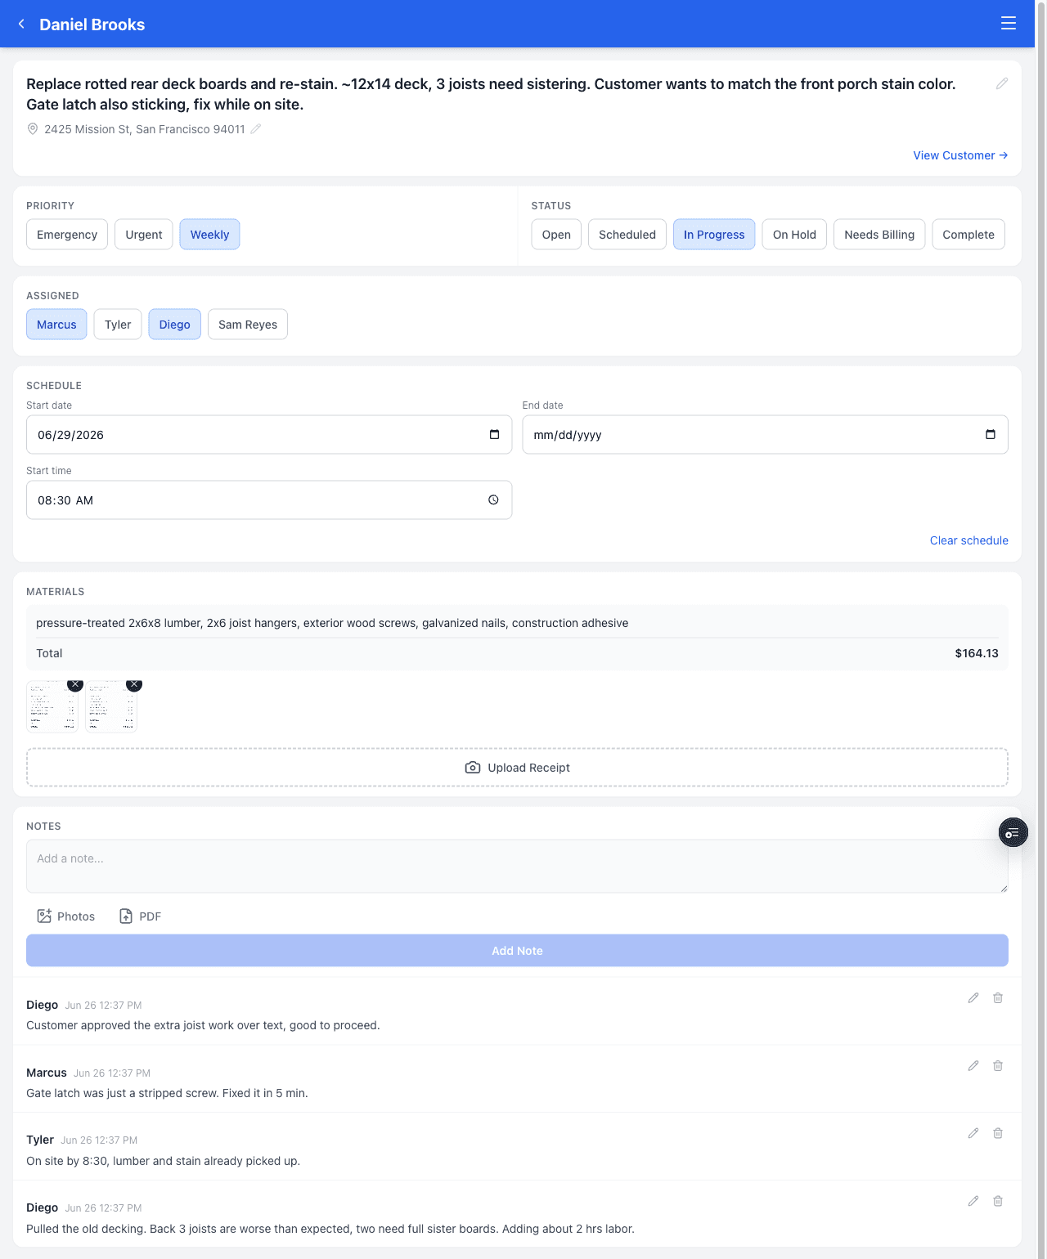The width and height of the screenshot is (1047, 1259).
Task: Remove the first receipt thumbnail
Action: point(75,684)
